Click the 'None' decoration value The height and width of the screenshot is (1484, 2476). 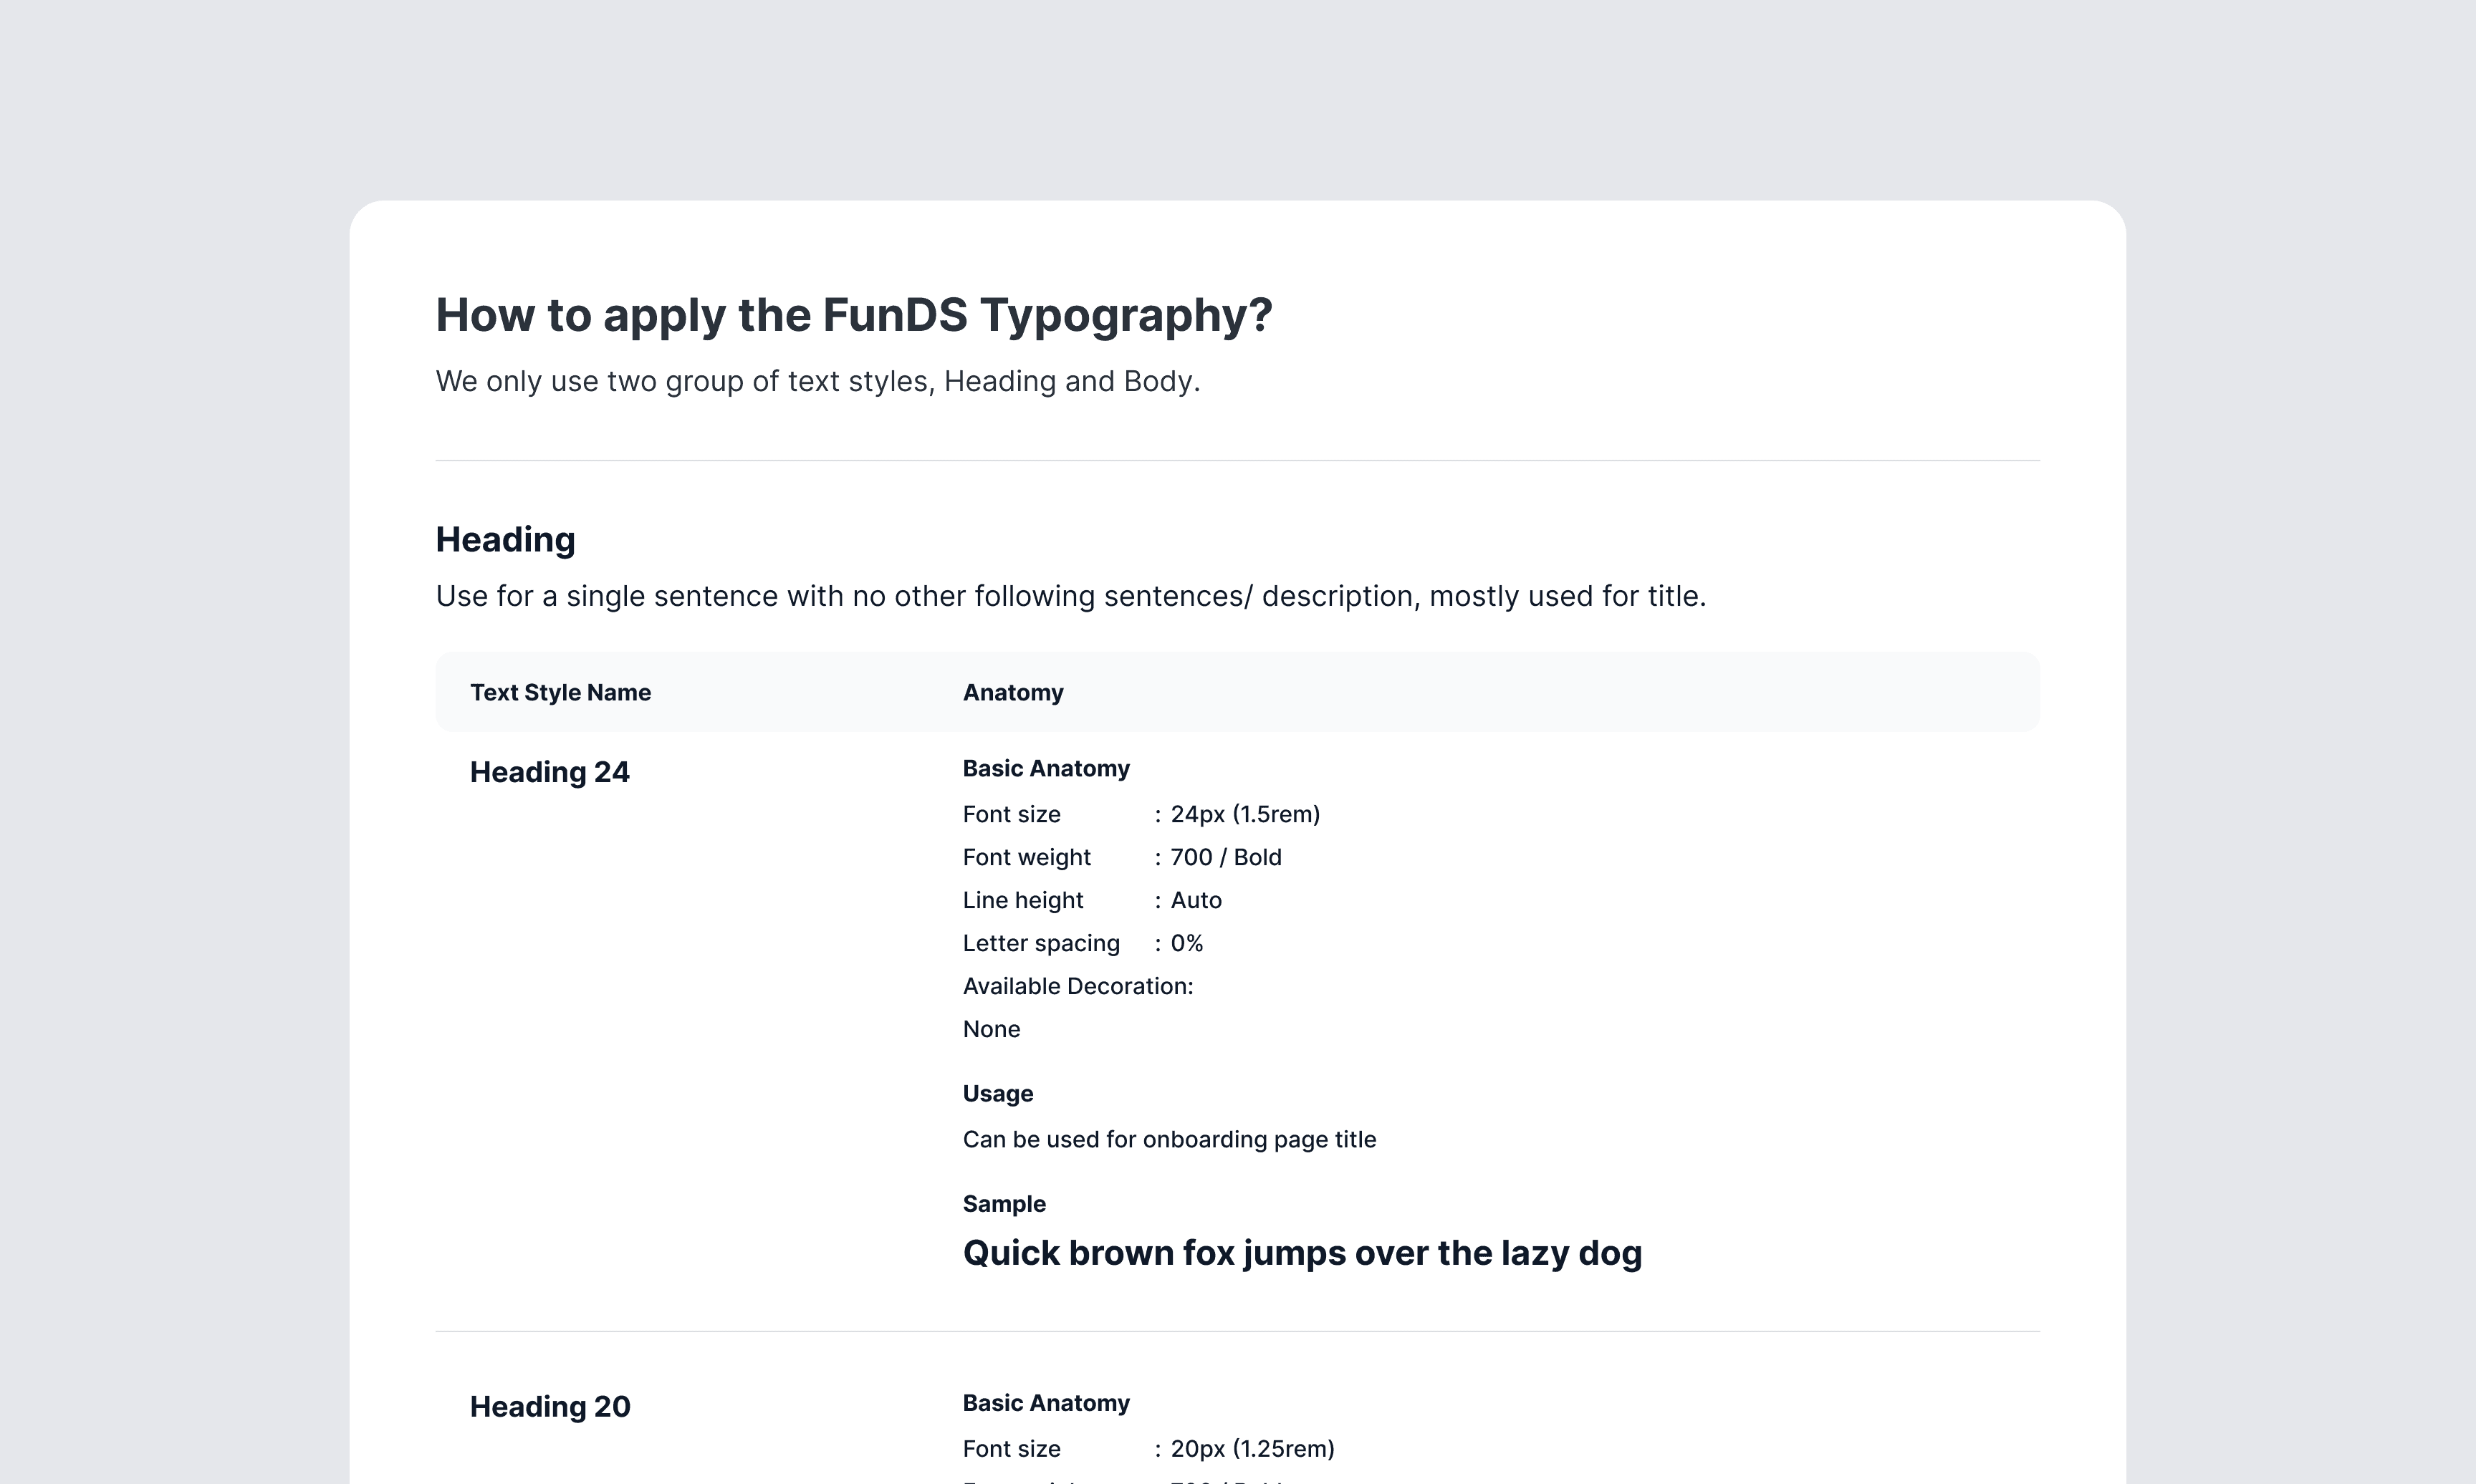(990, 1029)
